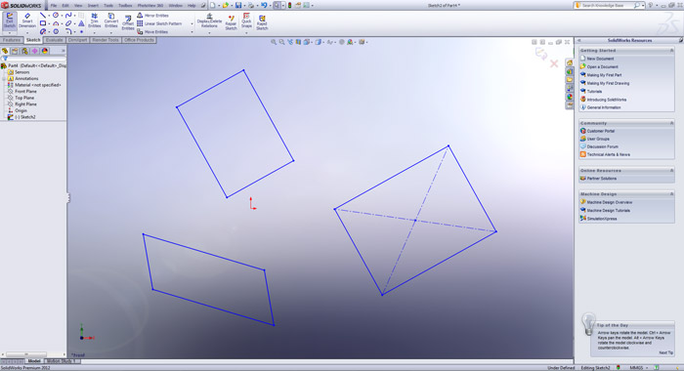Open Display/Delete Relations tool
684x371 pixels.
tap(209, 21)
